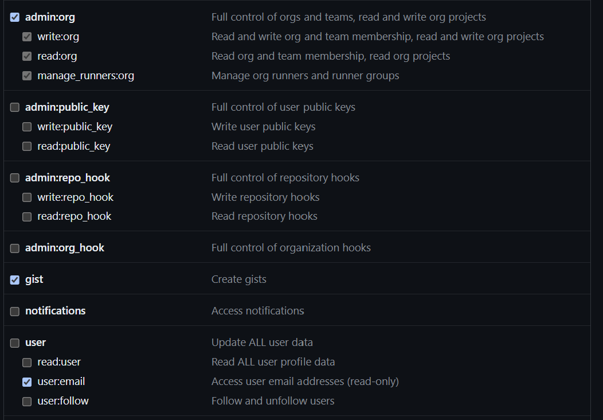The height and width of the screenshot is (420, 603).
Task: Select the read:repo_hook checkbox
Action: 27,216
